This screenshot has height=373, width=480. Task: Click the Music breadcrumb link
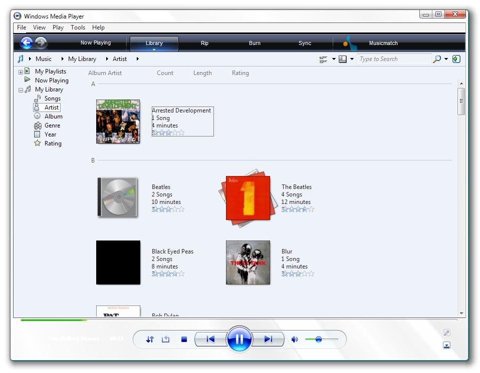click(44, 58)
